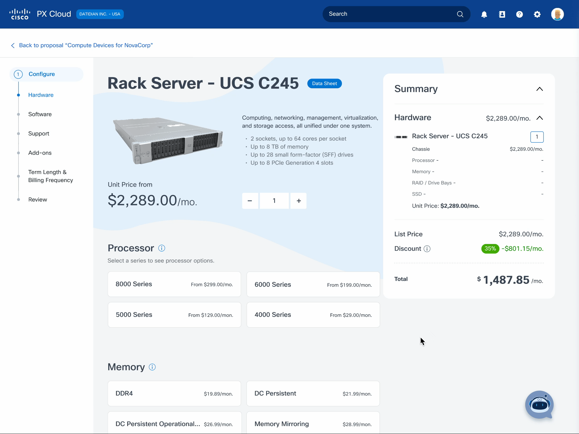Increase quantity with plus button
The image size is (579, 434).
298,201
